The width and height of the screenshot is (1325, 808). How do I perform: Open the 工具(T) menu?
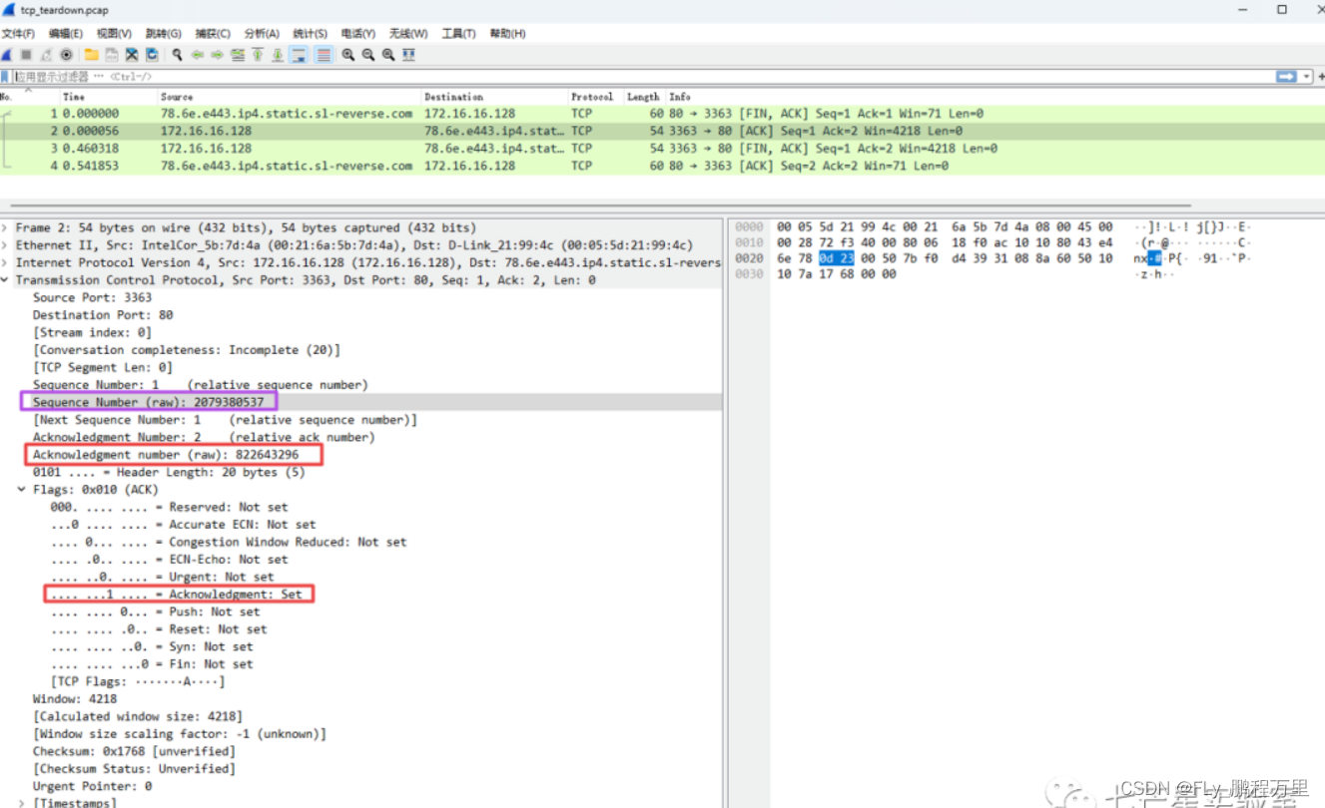(x=458, y=34)
